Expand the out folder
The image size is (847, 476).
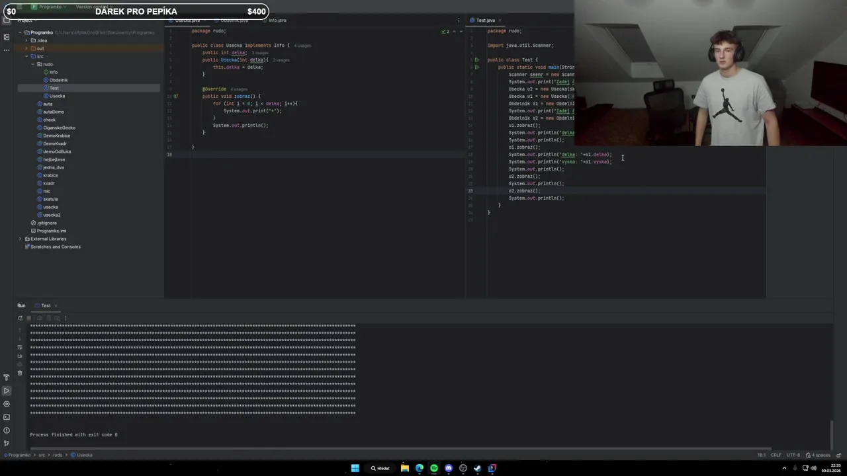pos(26,48)
